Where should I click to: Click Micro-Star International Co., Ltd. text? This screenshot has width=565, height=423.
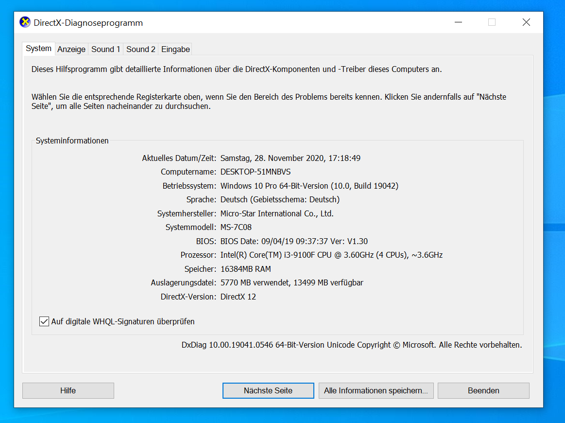pos(277,213)
